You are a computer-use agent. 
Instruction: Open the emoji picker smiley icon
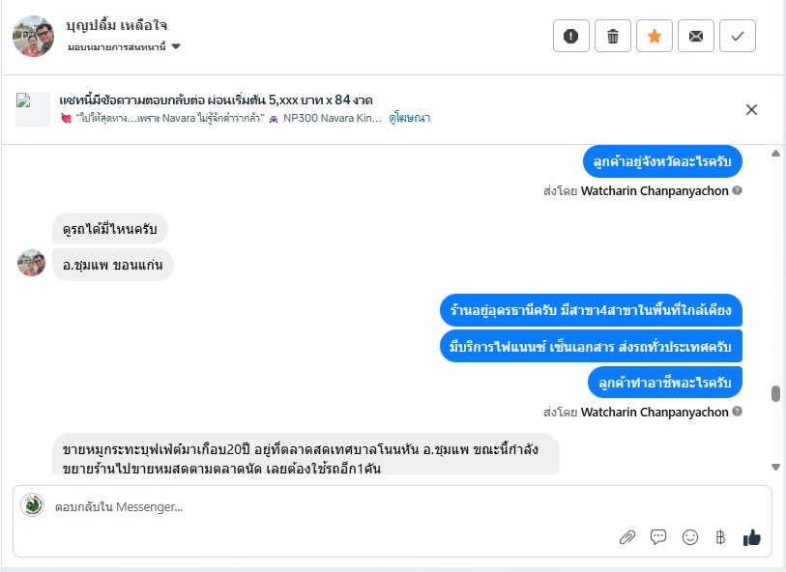(689, 537)
